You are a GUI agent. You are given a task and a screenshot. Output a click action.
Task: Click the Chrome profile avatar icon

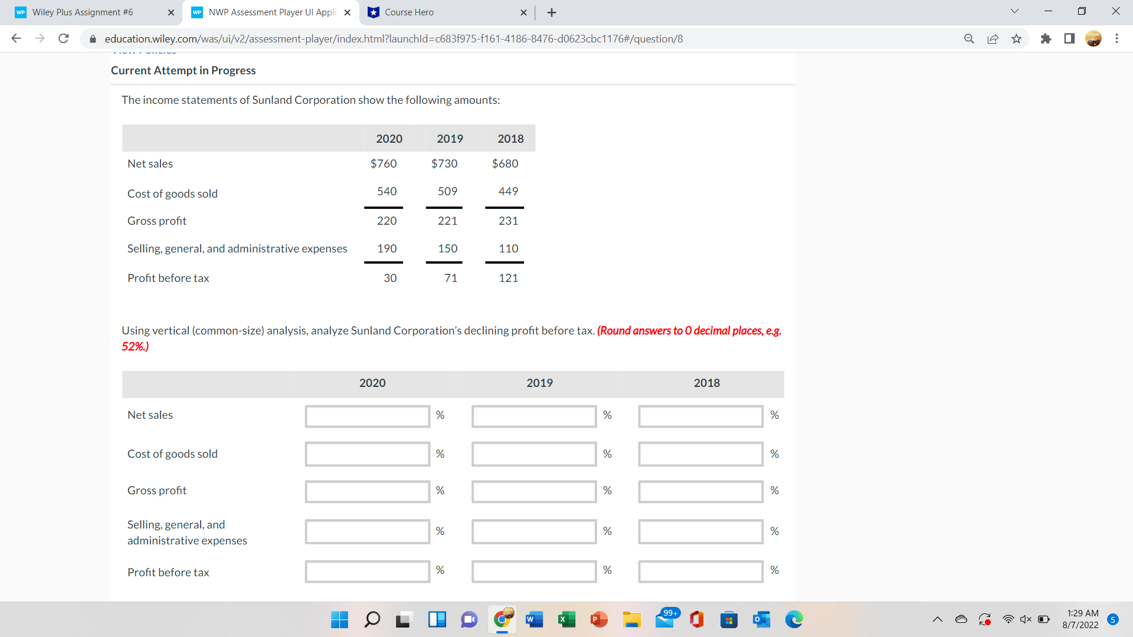click(x=1093, y=38)
